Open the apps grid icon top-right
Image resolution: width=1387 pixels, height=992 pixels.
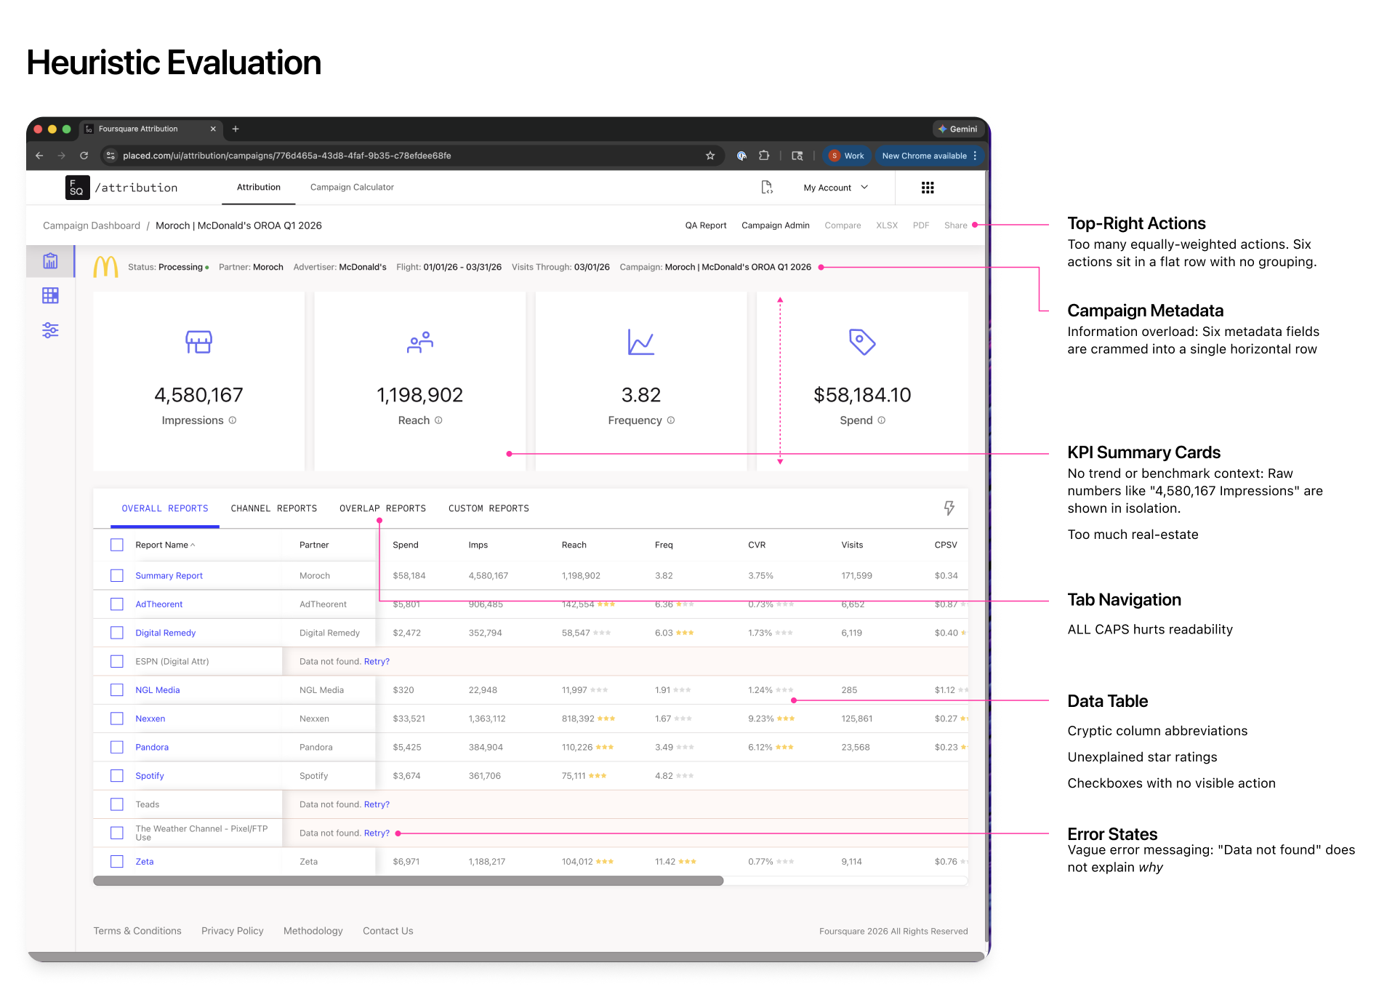(927, 187)
